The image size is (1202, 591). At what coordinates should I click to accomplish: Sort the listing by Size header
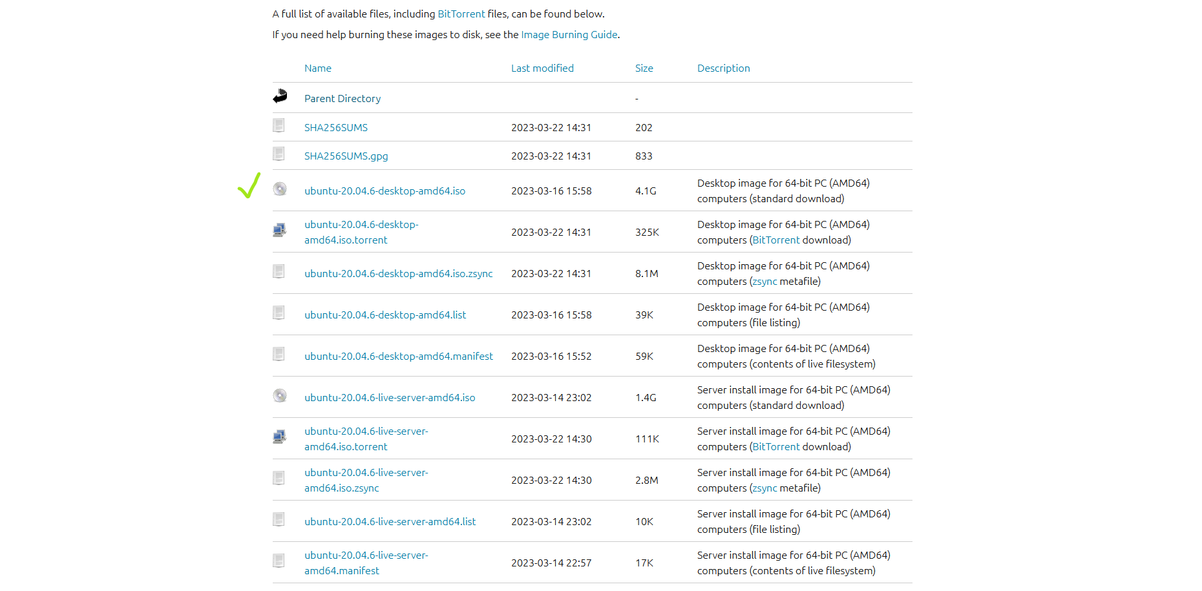[644, 68]
